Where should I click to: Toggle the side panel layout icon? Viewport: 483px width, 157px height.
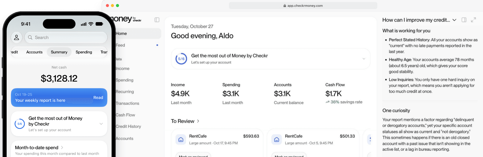click(x=464, y=20)
